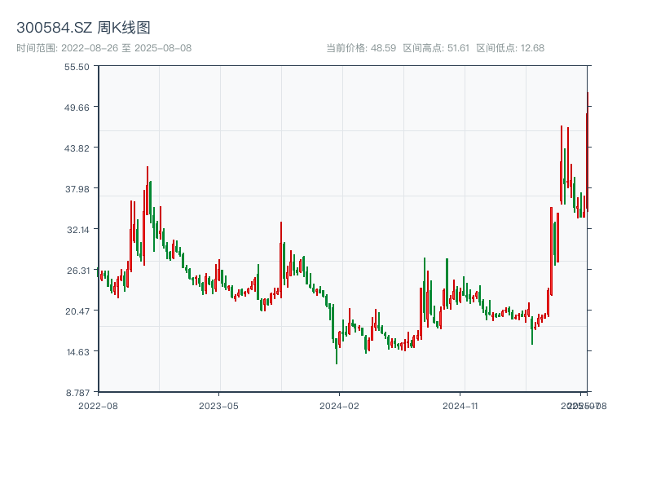Click the current price label 当前价格: 48.59
Screen dimensions: 652x489
pyautogui.click(x=361, y=48)
